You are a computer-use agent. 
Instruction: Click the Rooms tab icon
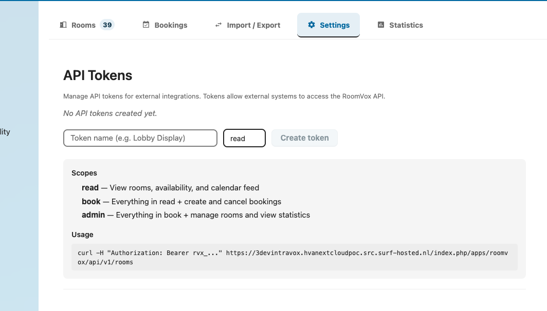pyautogui.click(x=63, y=25)
